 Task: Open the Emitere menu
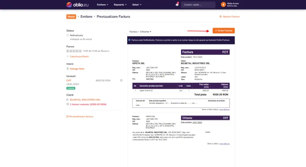coord(103,4)
